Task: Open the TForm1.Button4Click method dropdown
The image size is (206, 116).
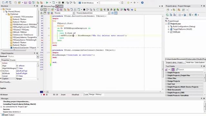Action: tap(109, 13)
